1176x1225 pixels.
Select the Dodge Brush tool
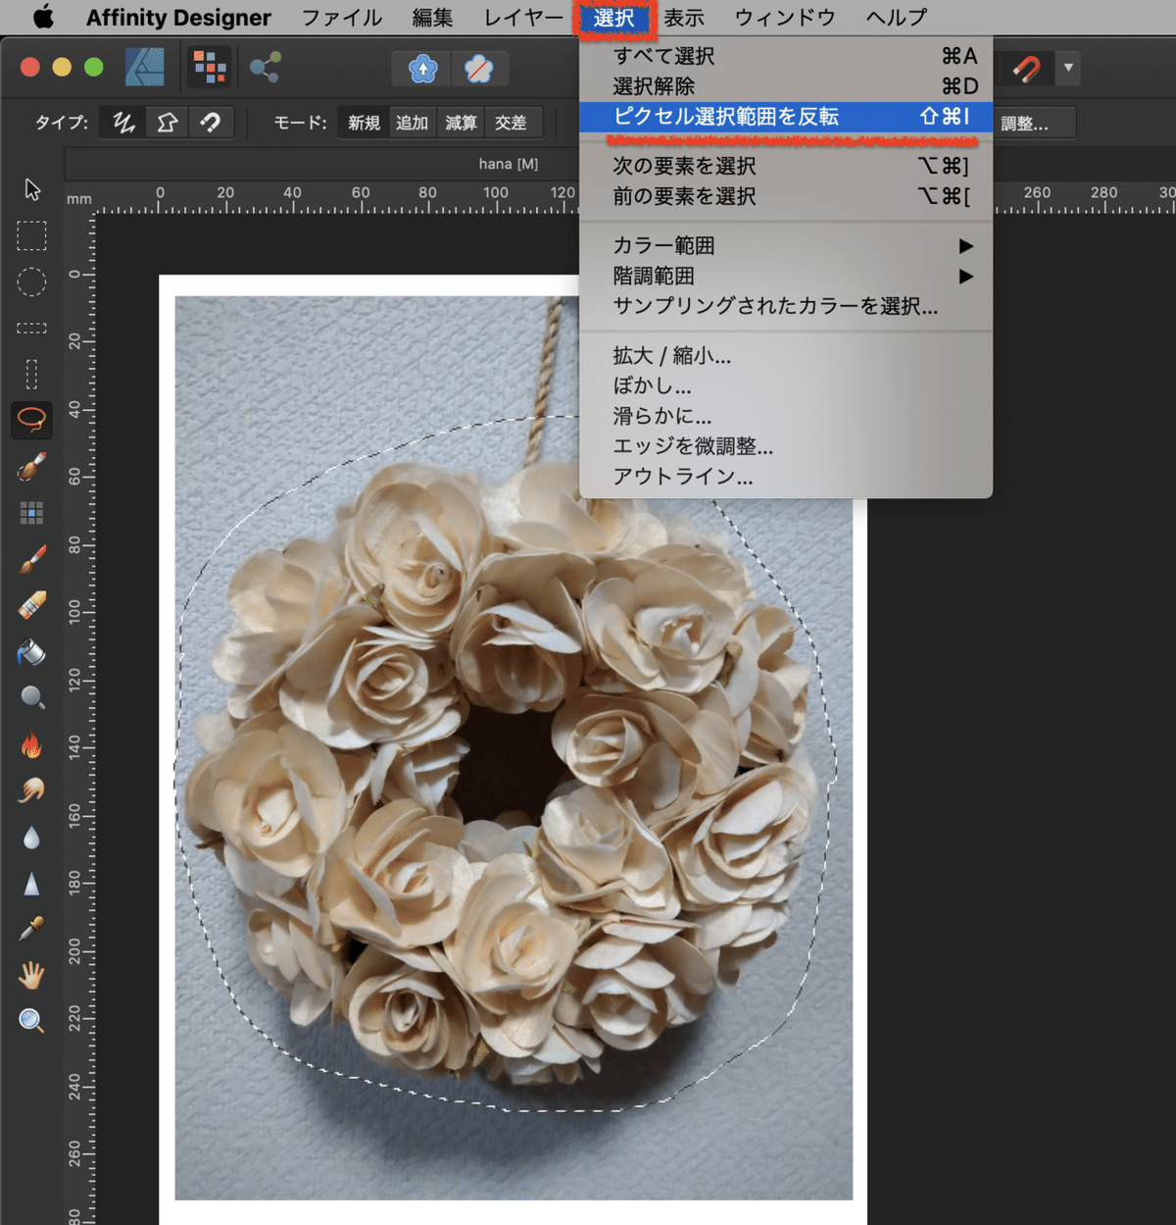[31, 697]
